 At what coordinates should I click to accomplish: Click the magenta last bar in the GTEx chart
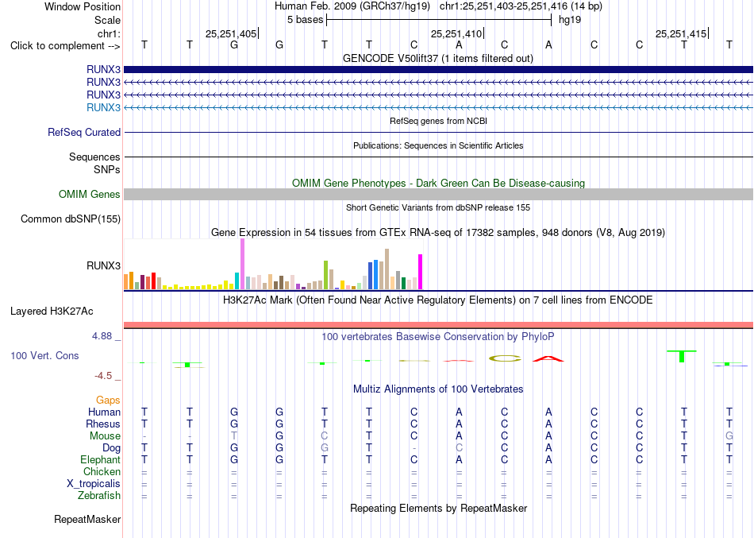tap(421, 272)
